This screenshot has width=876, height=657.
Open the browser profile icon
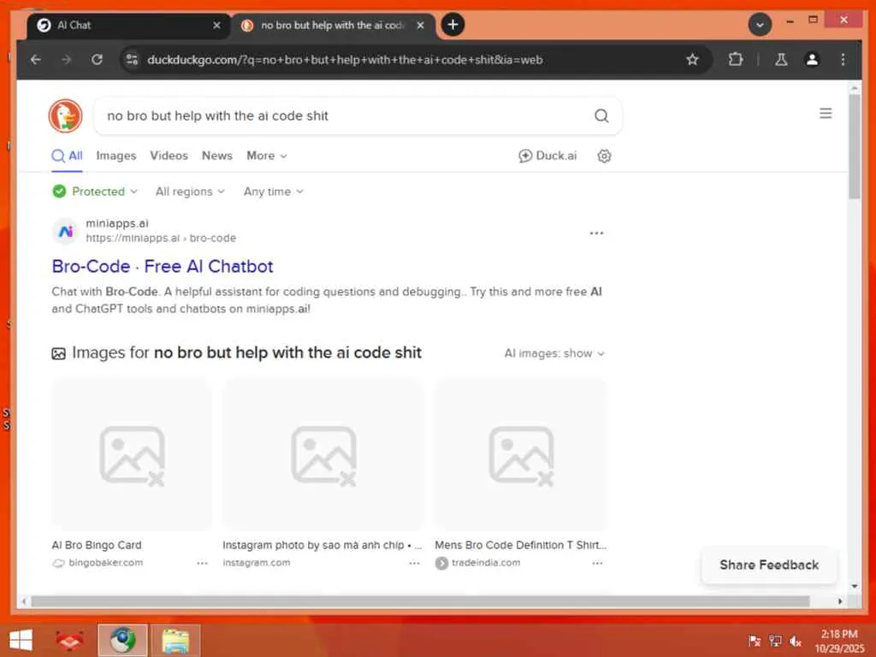[x=812, y=59]
